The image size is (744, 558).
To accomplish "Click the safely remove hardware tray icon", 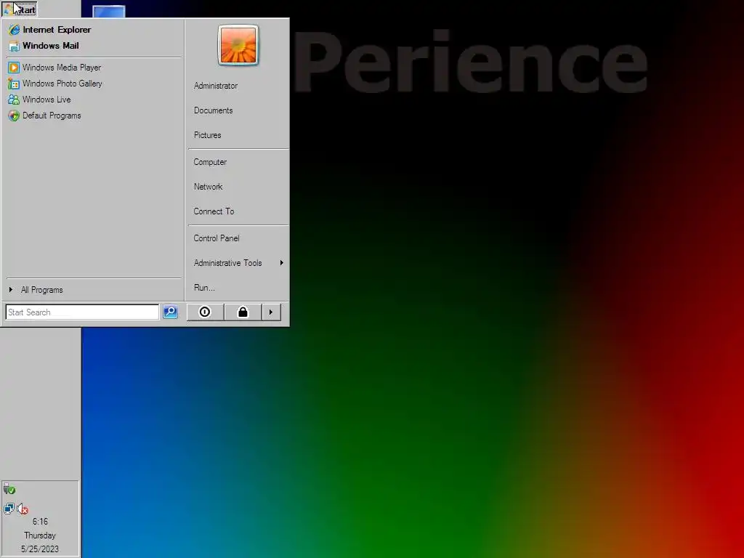I will (9, 489).
